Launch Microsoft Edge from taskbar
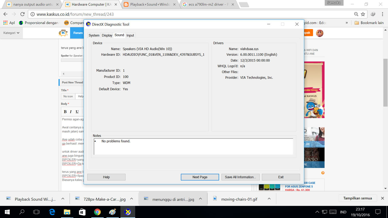This screenshot has height=218, width=388. point(52,212)
